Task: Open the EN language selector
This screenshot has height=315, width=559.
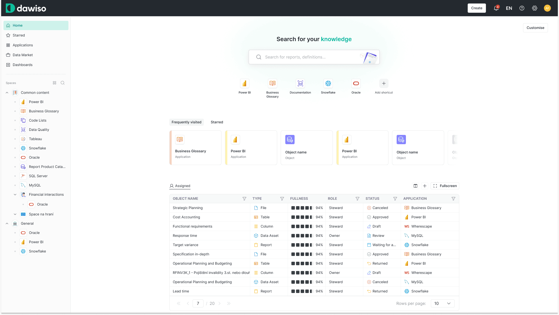Action: tap(509, 8)
